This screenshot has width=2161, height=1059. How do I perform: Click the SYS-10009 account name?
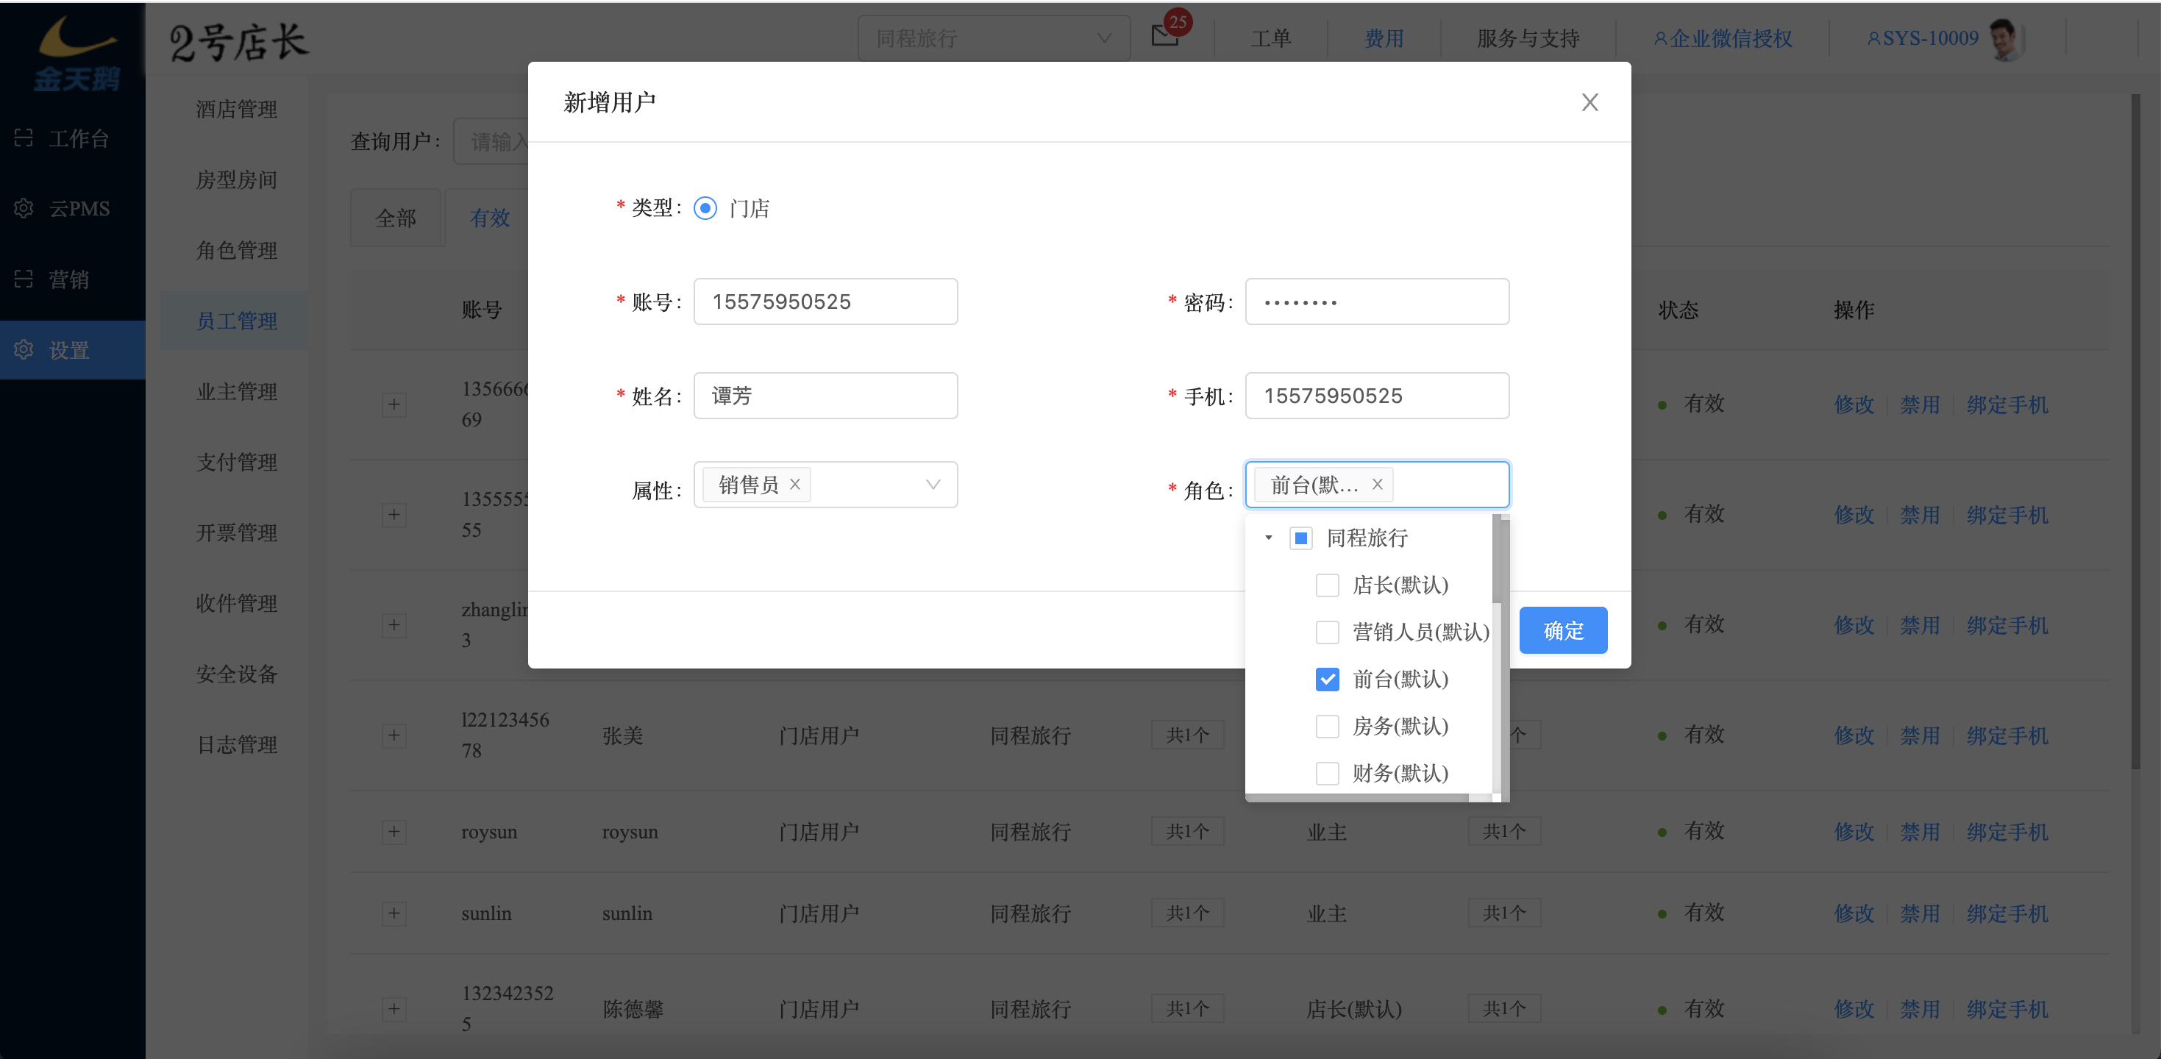click(x=1922, y=38)
